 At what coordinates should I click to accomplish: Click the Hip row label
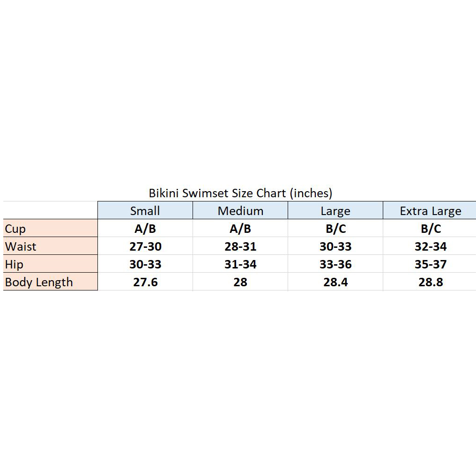click(x=51, y=264)
